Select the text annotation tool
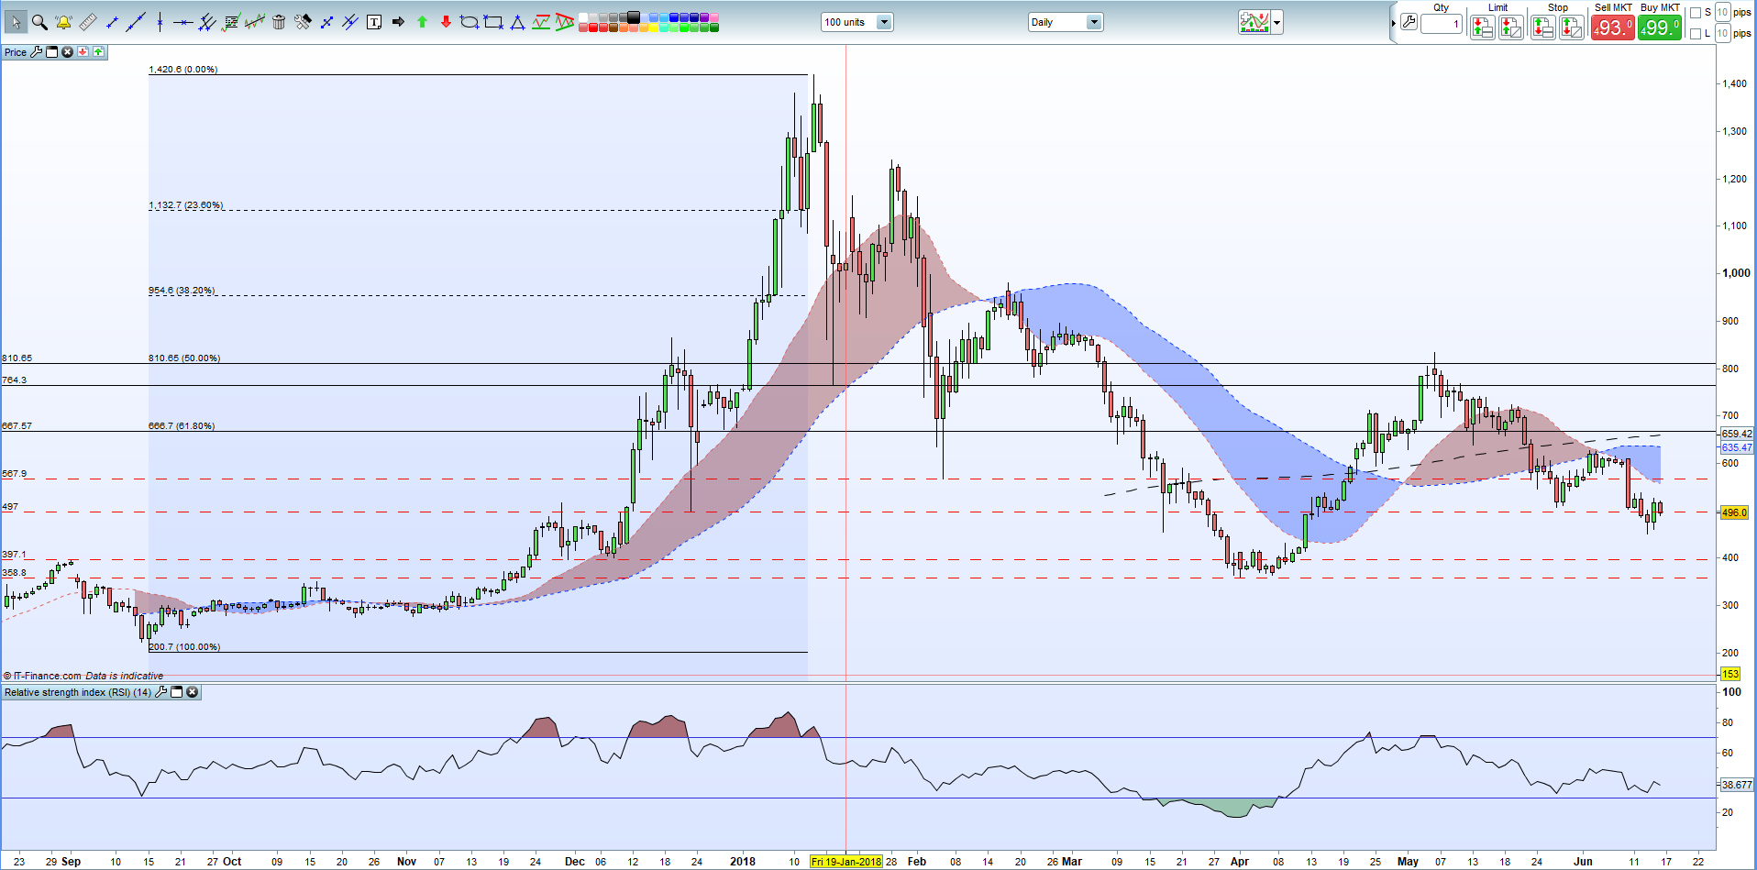 (373, 22)
